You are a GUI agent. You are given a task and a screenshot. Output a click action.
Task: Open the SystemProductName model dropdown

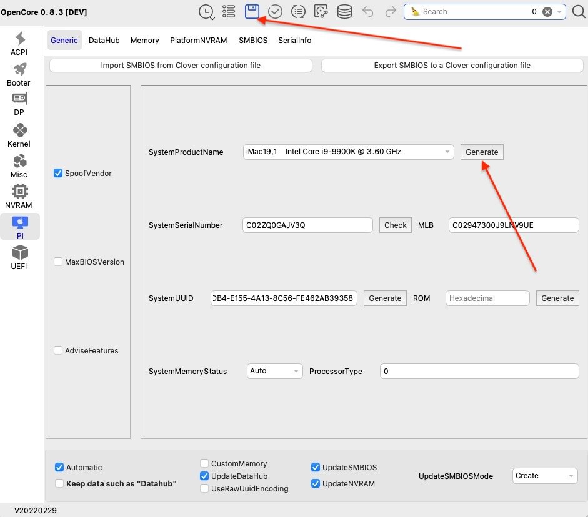point(348,152)
